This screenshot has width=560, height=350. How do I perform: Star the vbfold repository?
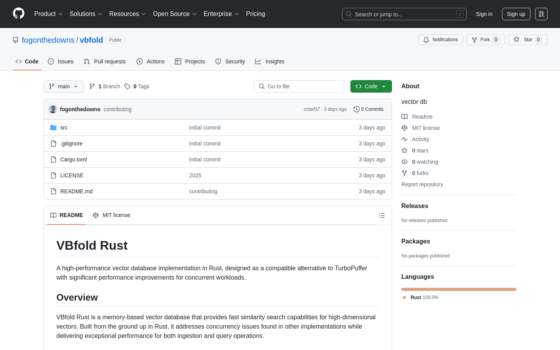pyautogui.click(x=528, y=40)
